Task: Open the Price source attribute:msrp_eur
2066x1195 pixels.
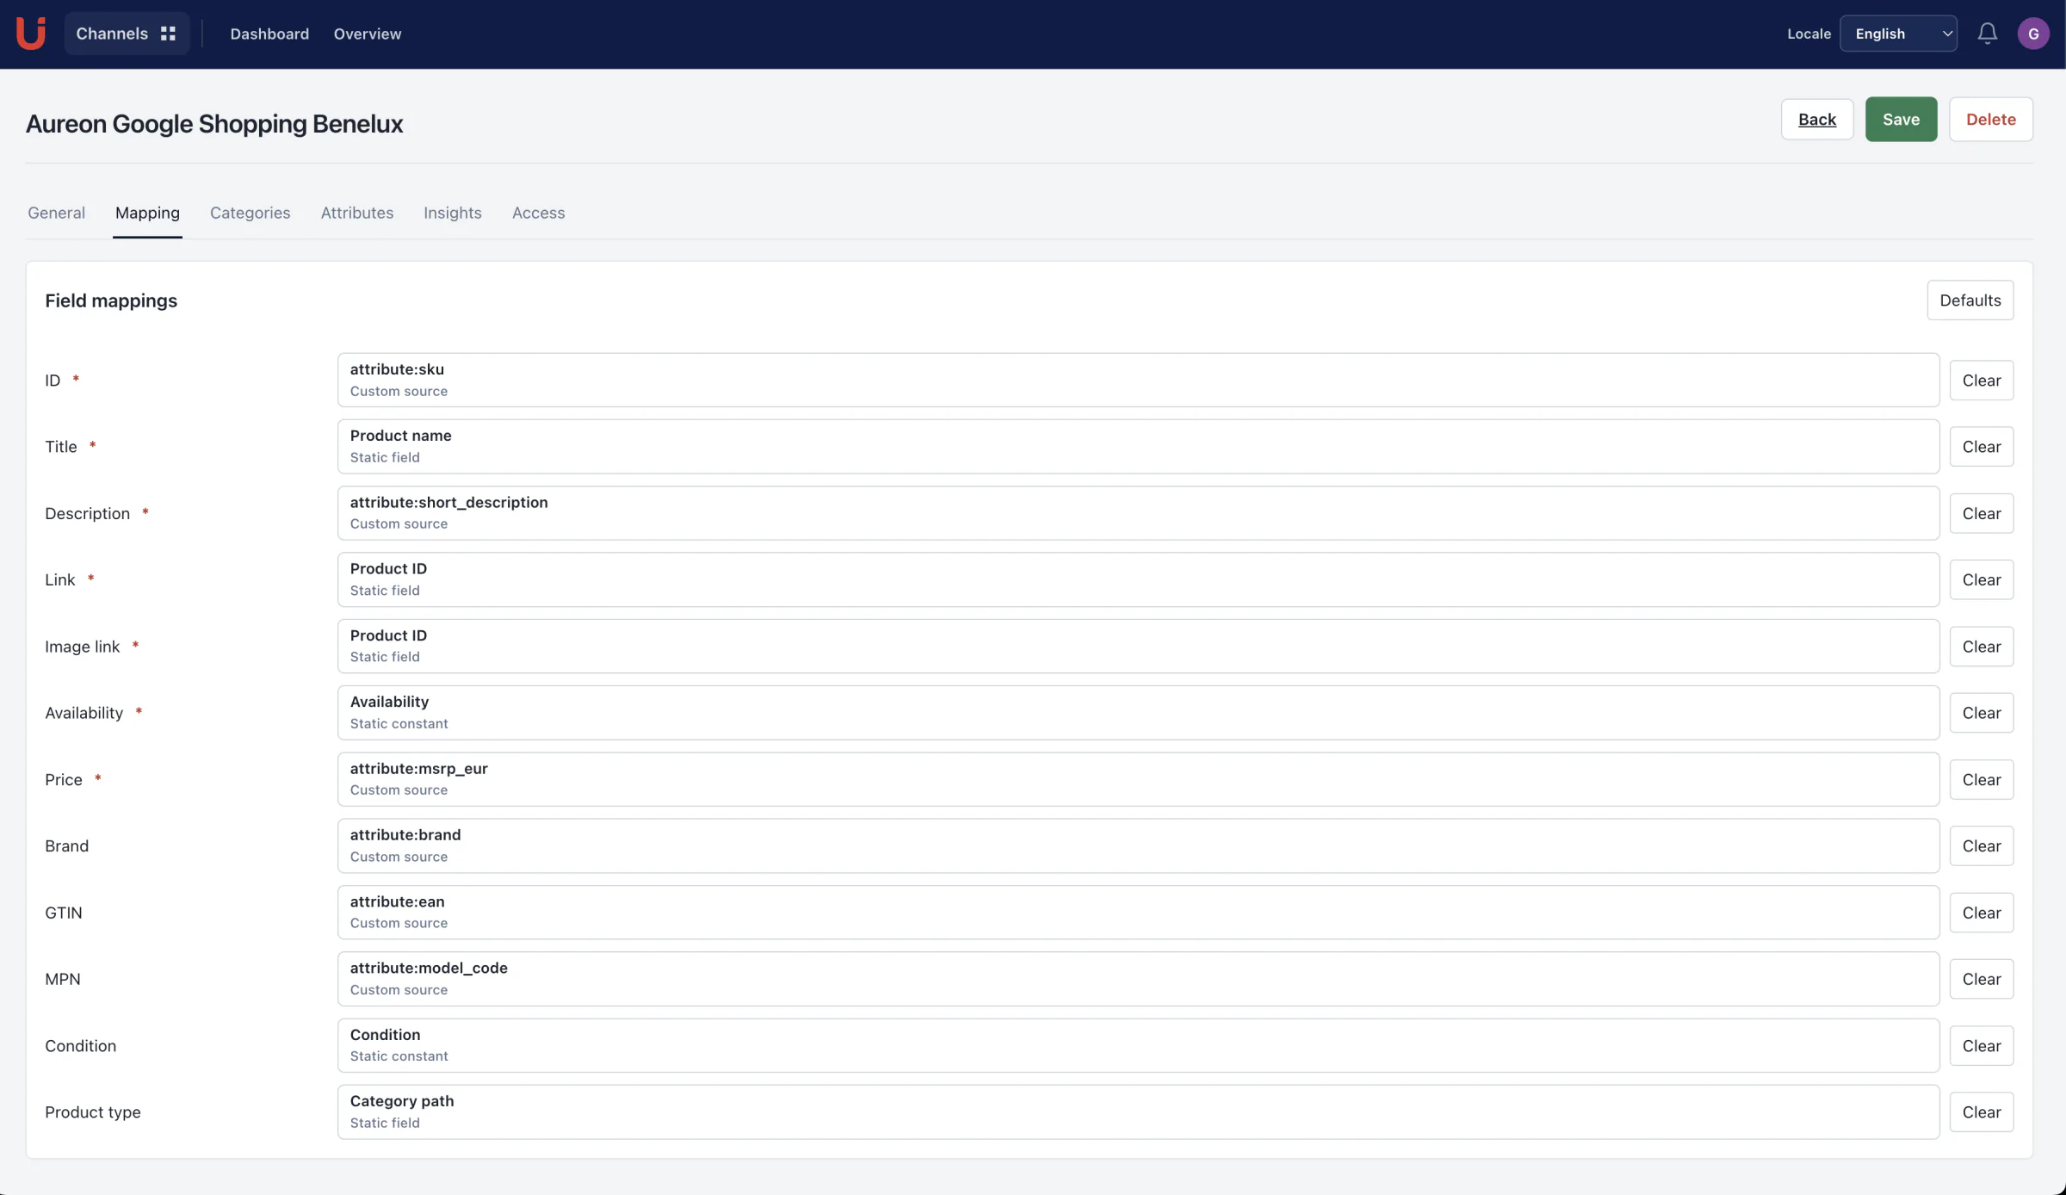Action: pyautogui.click(x=1138, y=779)
